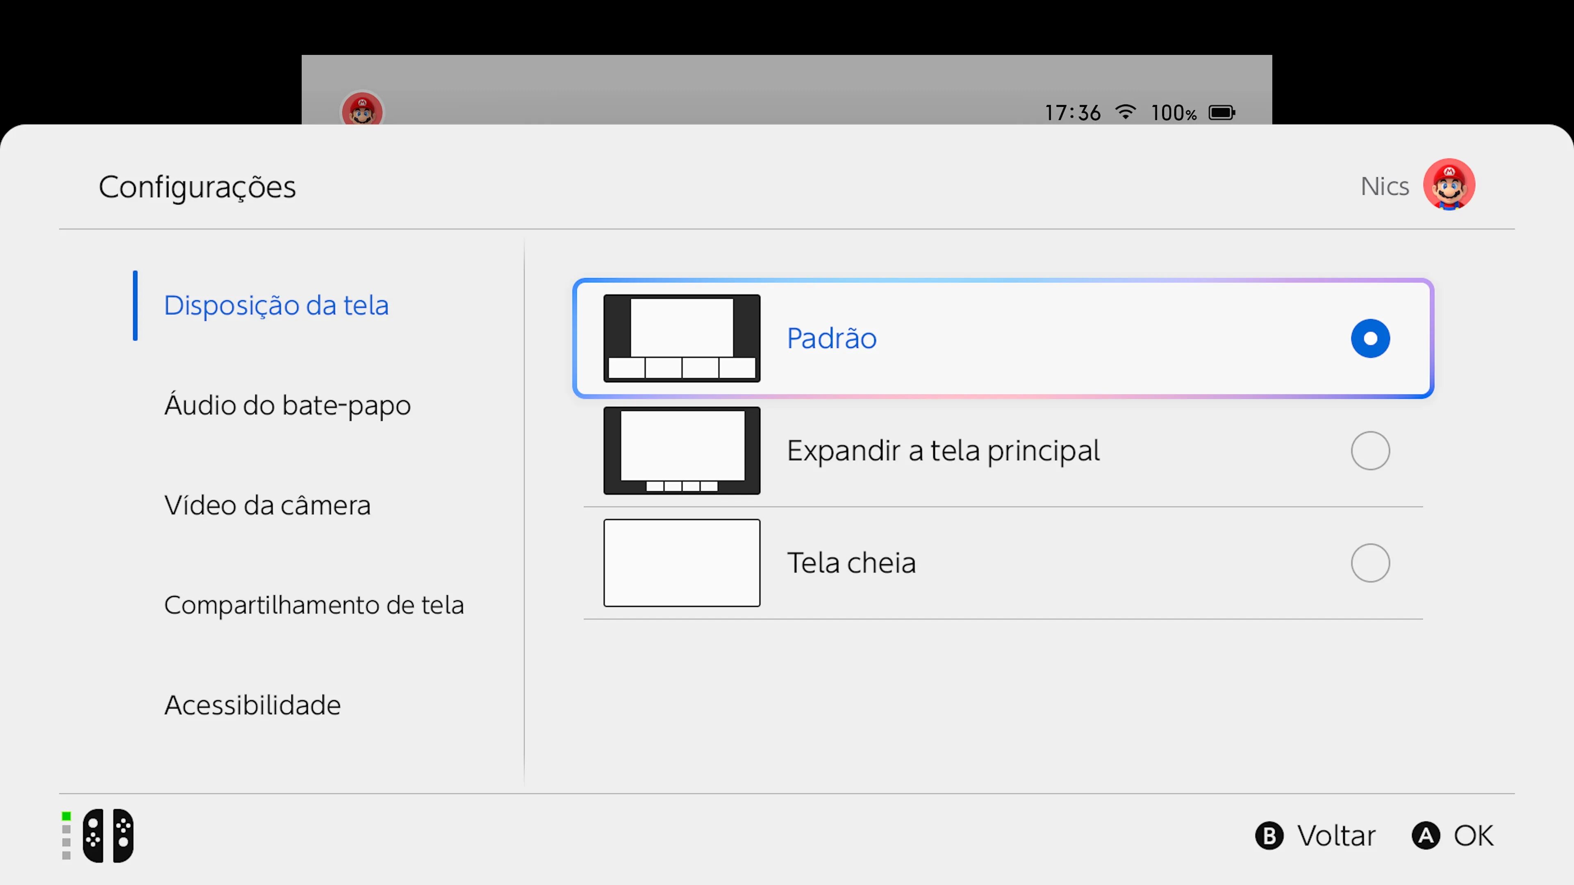Screen dimensions: 1574x885
Task: Click the battery icon in status bar
Action: (1222, 112)
